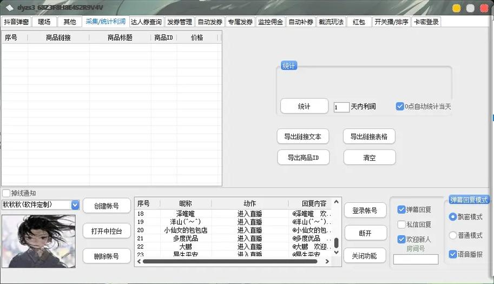Open the 其他 tab
Image resolution: width=494 pixels, height=284 pixels.
[70, 22]
